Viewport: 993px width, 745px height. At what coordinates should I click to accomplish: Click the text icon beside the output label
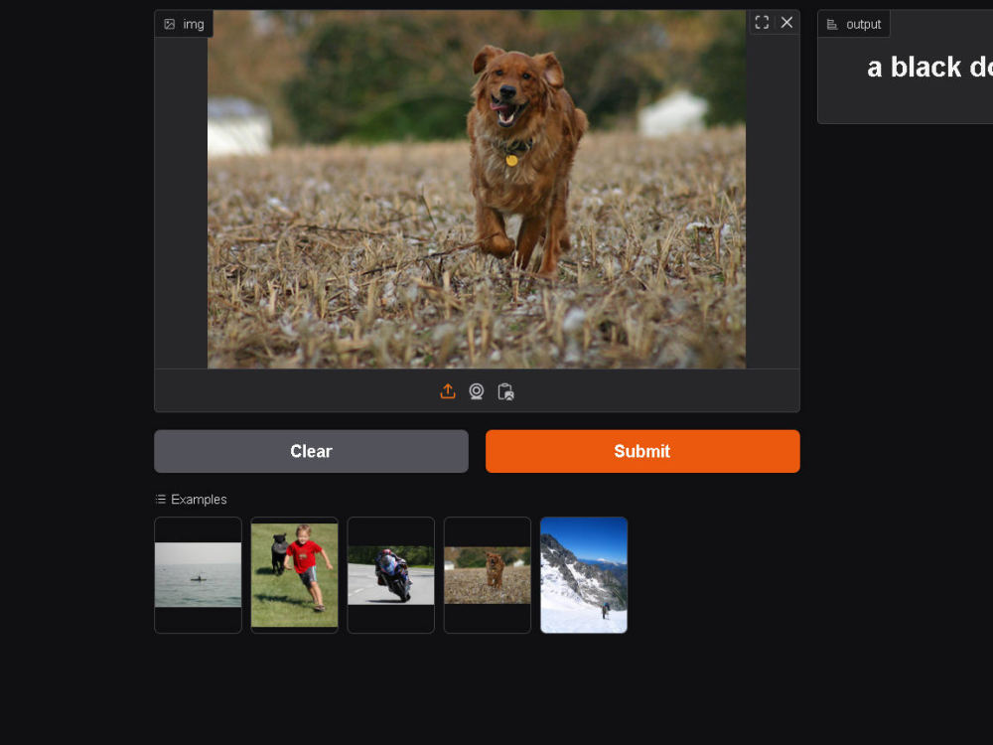(x=832, y=23)
